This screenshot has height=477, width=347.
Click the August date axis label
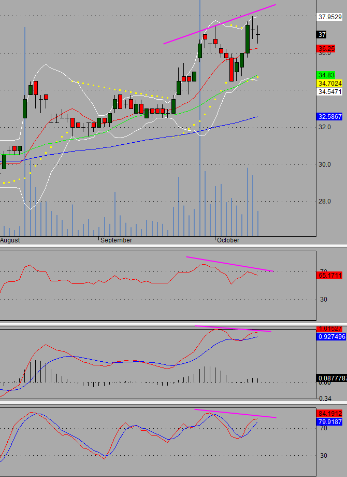click(x=10, y=240)
